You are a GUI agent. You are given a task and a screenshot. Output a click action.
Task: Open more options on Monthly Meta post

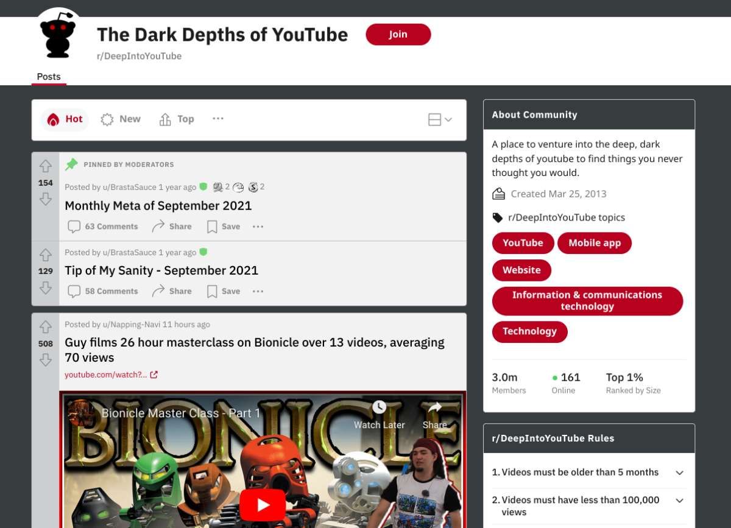[258, 227]
